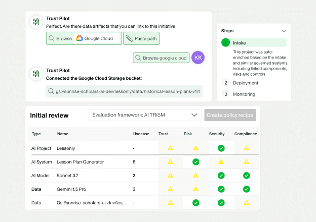
Task: Click the Usecase column header
Action: [x=141, y=134]
